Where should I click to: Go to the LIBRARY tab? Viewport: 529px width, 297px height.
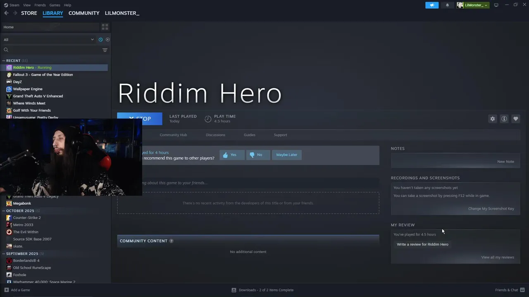53,13
